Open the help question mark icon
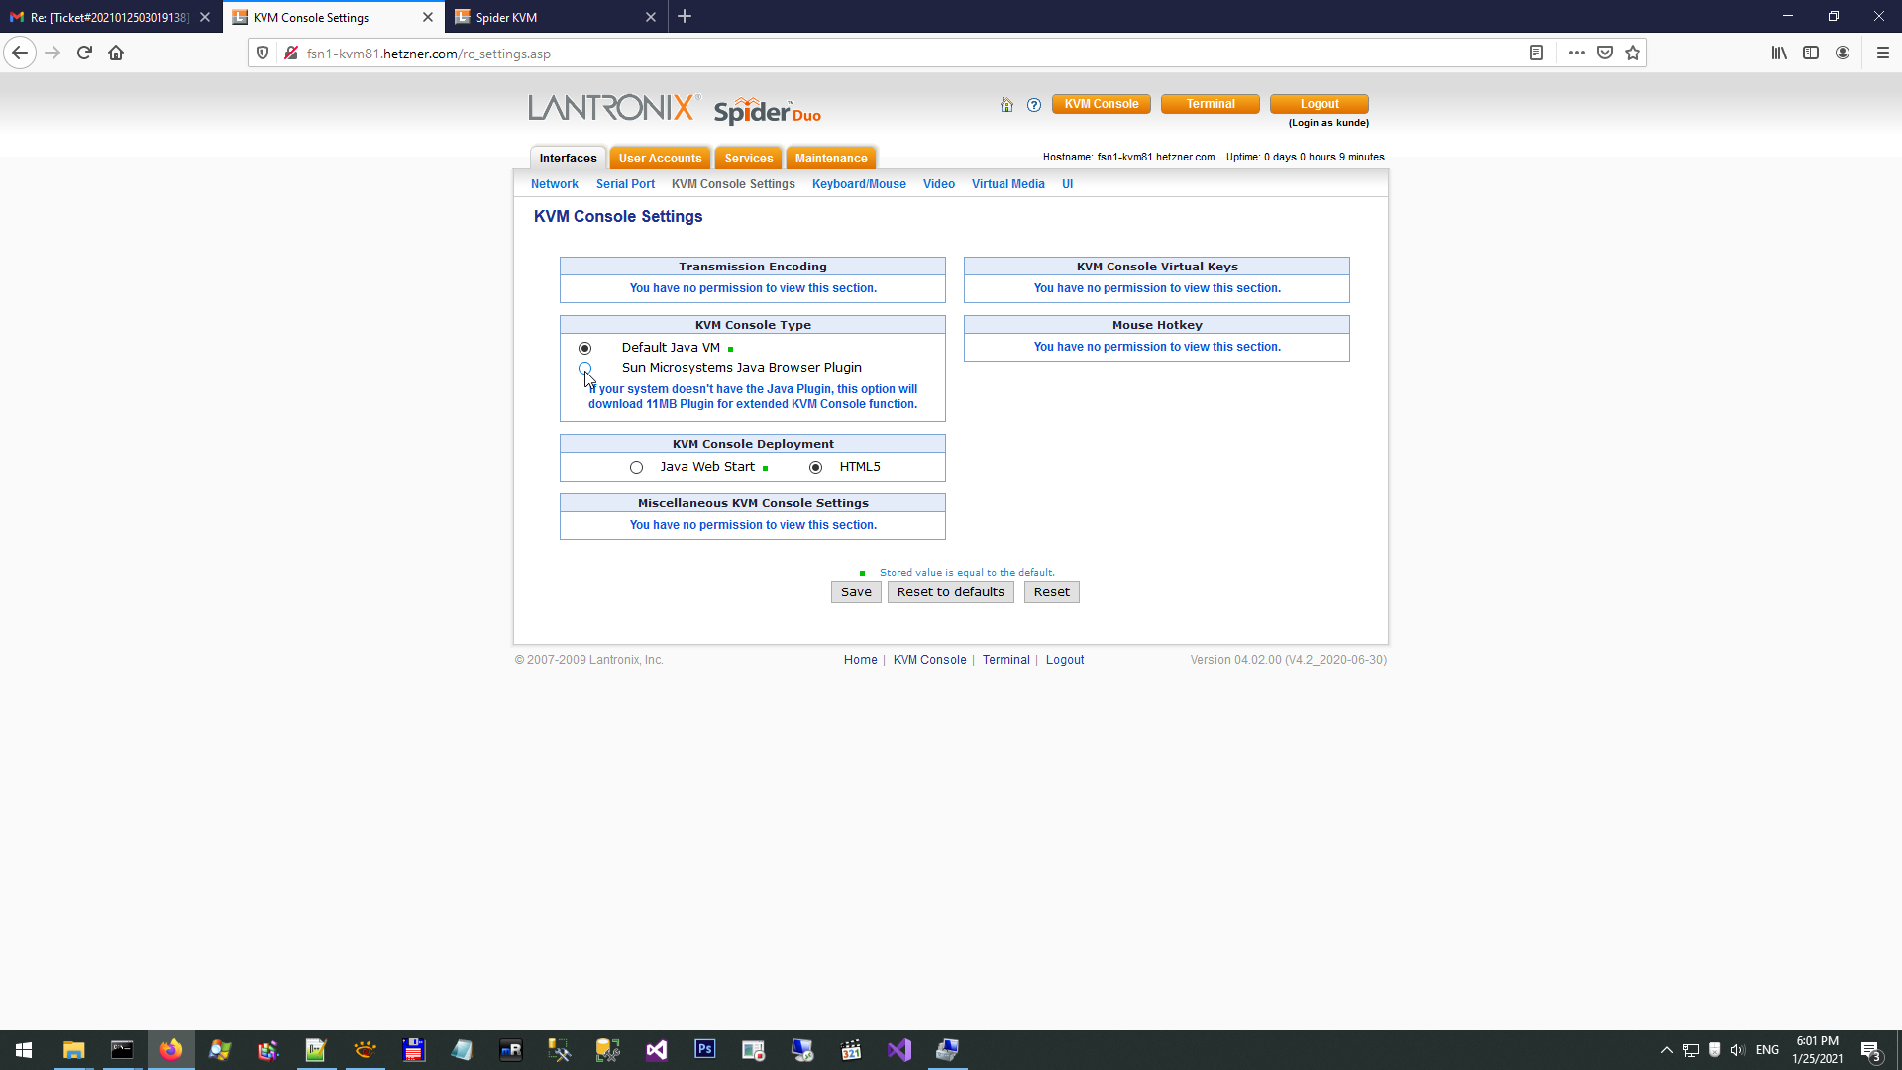This screenshot has height=1070, width=1902. pos(1034,105)
